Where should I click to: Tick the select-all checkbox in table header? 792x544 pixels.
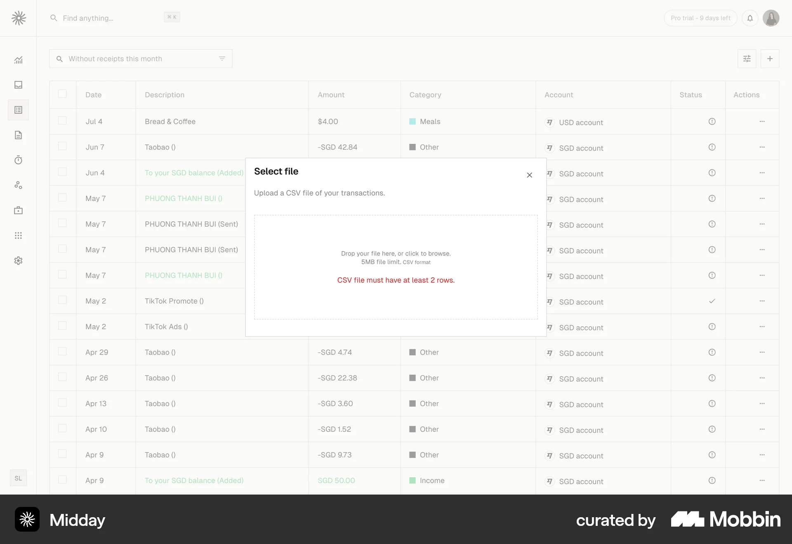click(62, 94)
